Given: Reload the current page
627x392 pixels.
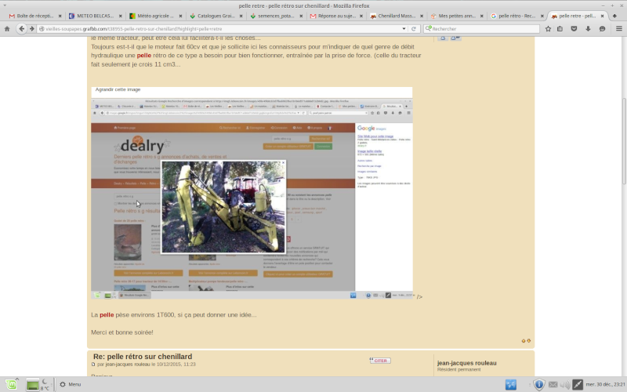Looking at the screenshot, I should pos(414,29).
